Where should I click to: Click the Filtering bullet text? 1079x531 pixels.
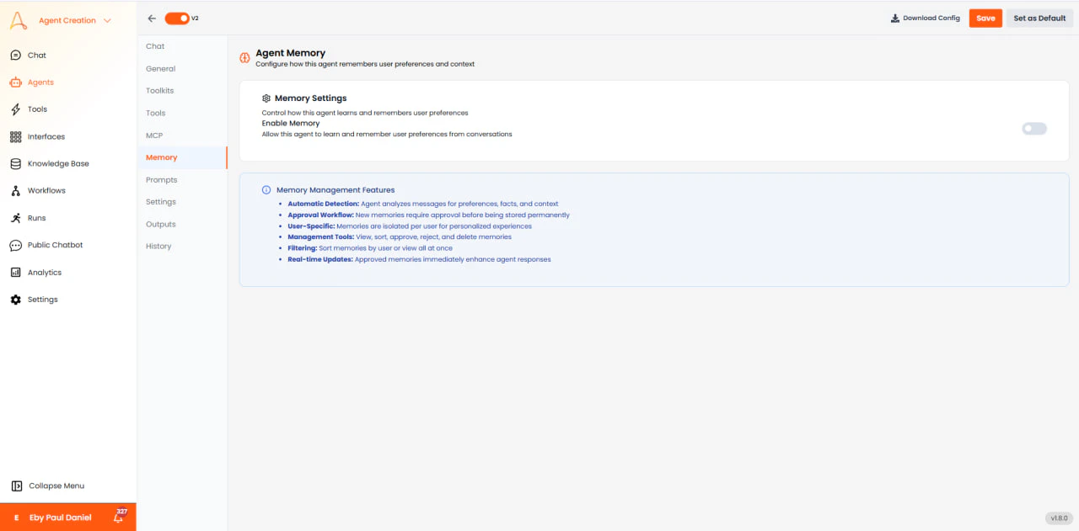[370, 248]
